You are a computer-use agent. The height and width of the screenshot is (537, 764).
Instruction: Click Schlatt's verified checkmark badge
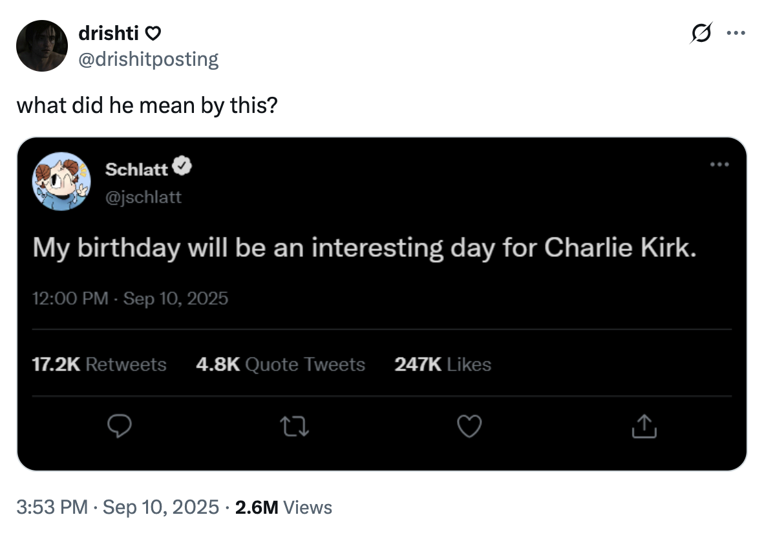pyautogui.click(x=184, y=168)
